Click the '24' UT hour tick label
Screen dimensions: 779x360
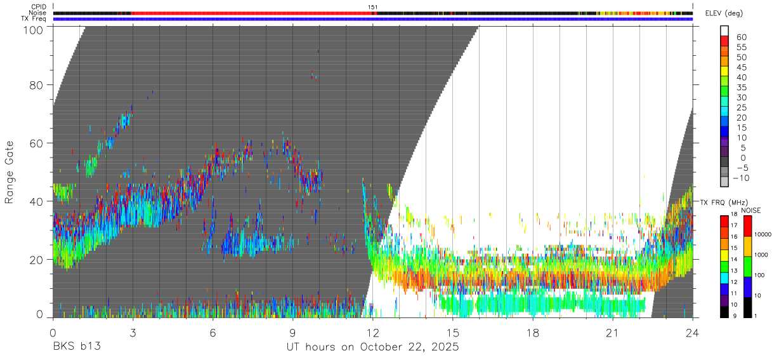[x=692, y=332]
